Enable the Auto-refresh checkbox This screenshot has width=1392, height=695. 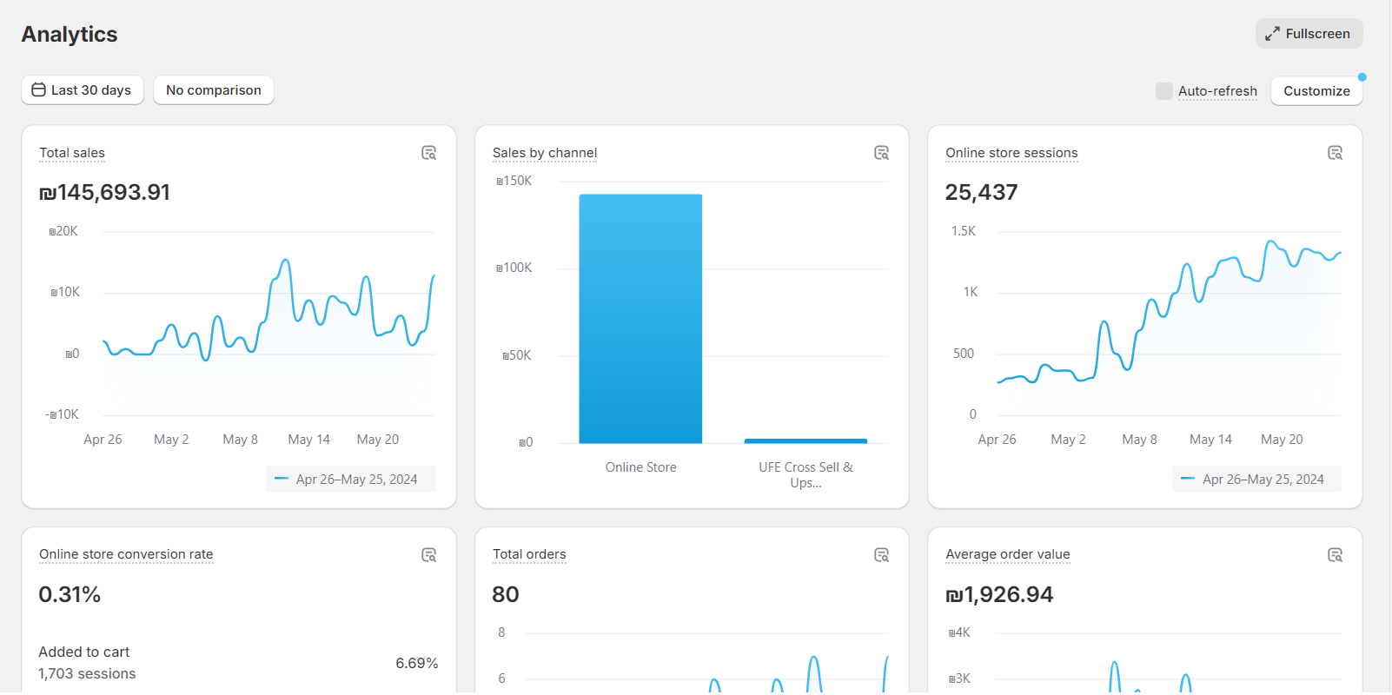pyautogui.click(x=1163, y=91)
